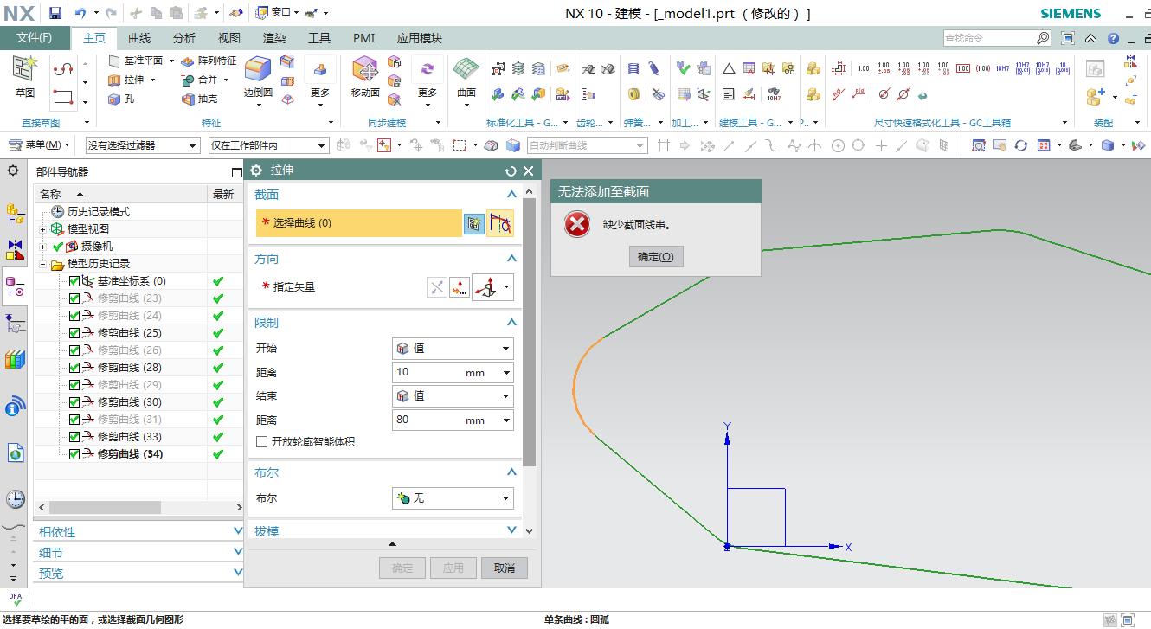This screenshot has height=629, width=1151.
Task: Click the Sketch (草图) tool icon
Action: pos(25,68)
